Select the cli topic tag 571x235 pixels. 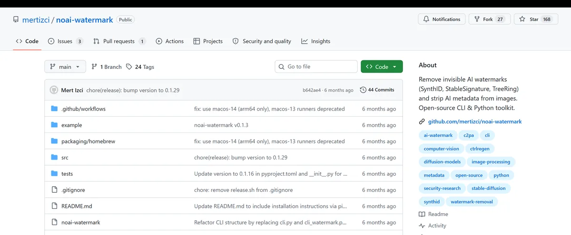[x=487, y=135]
